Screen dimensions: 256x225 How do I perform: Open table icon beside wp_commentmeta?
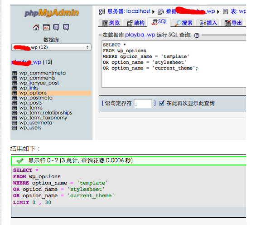click(14, 73)
